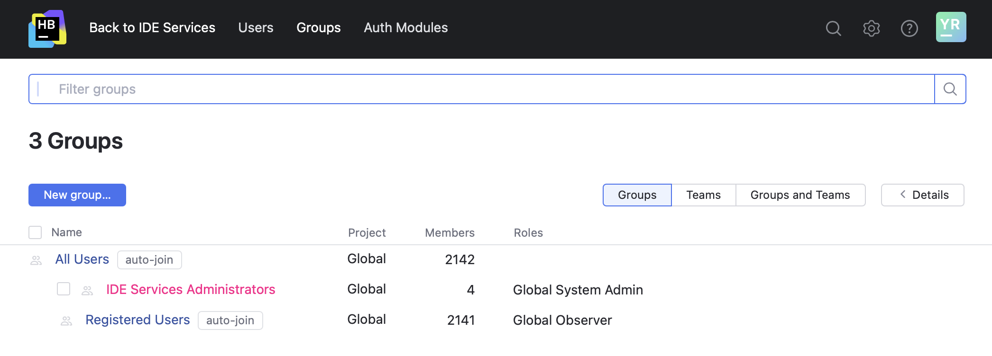The width and height of the screenshot is (992, 356).
Task: Open the header search icon
Action: (x=833, y=28)
